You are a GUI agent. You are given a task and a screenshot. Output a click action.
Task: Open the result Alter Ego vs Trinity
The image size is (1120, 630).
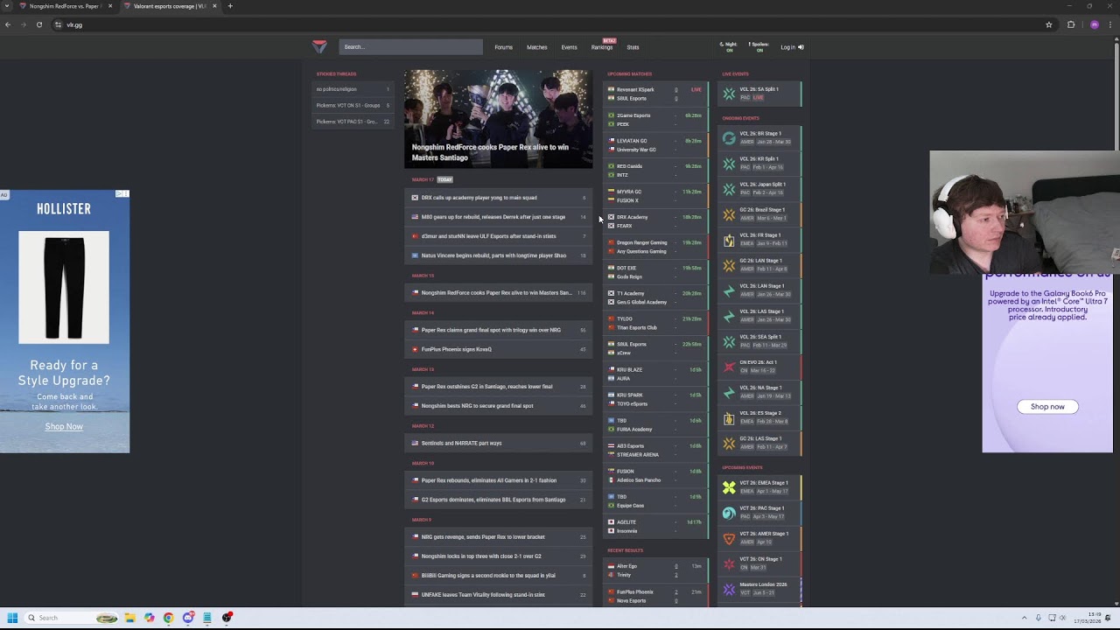click(x=656, y=570)
